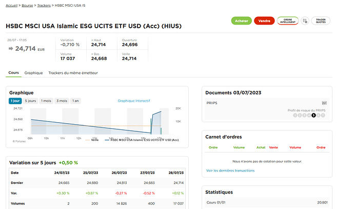
Task: Click the highlighted risk level 5 indicator
Action: (313, 115)
